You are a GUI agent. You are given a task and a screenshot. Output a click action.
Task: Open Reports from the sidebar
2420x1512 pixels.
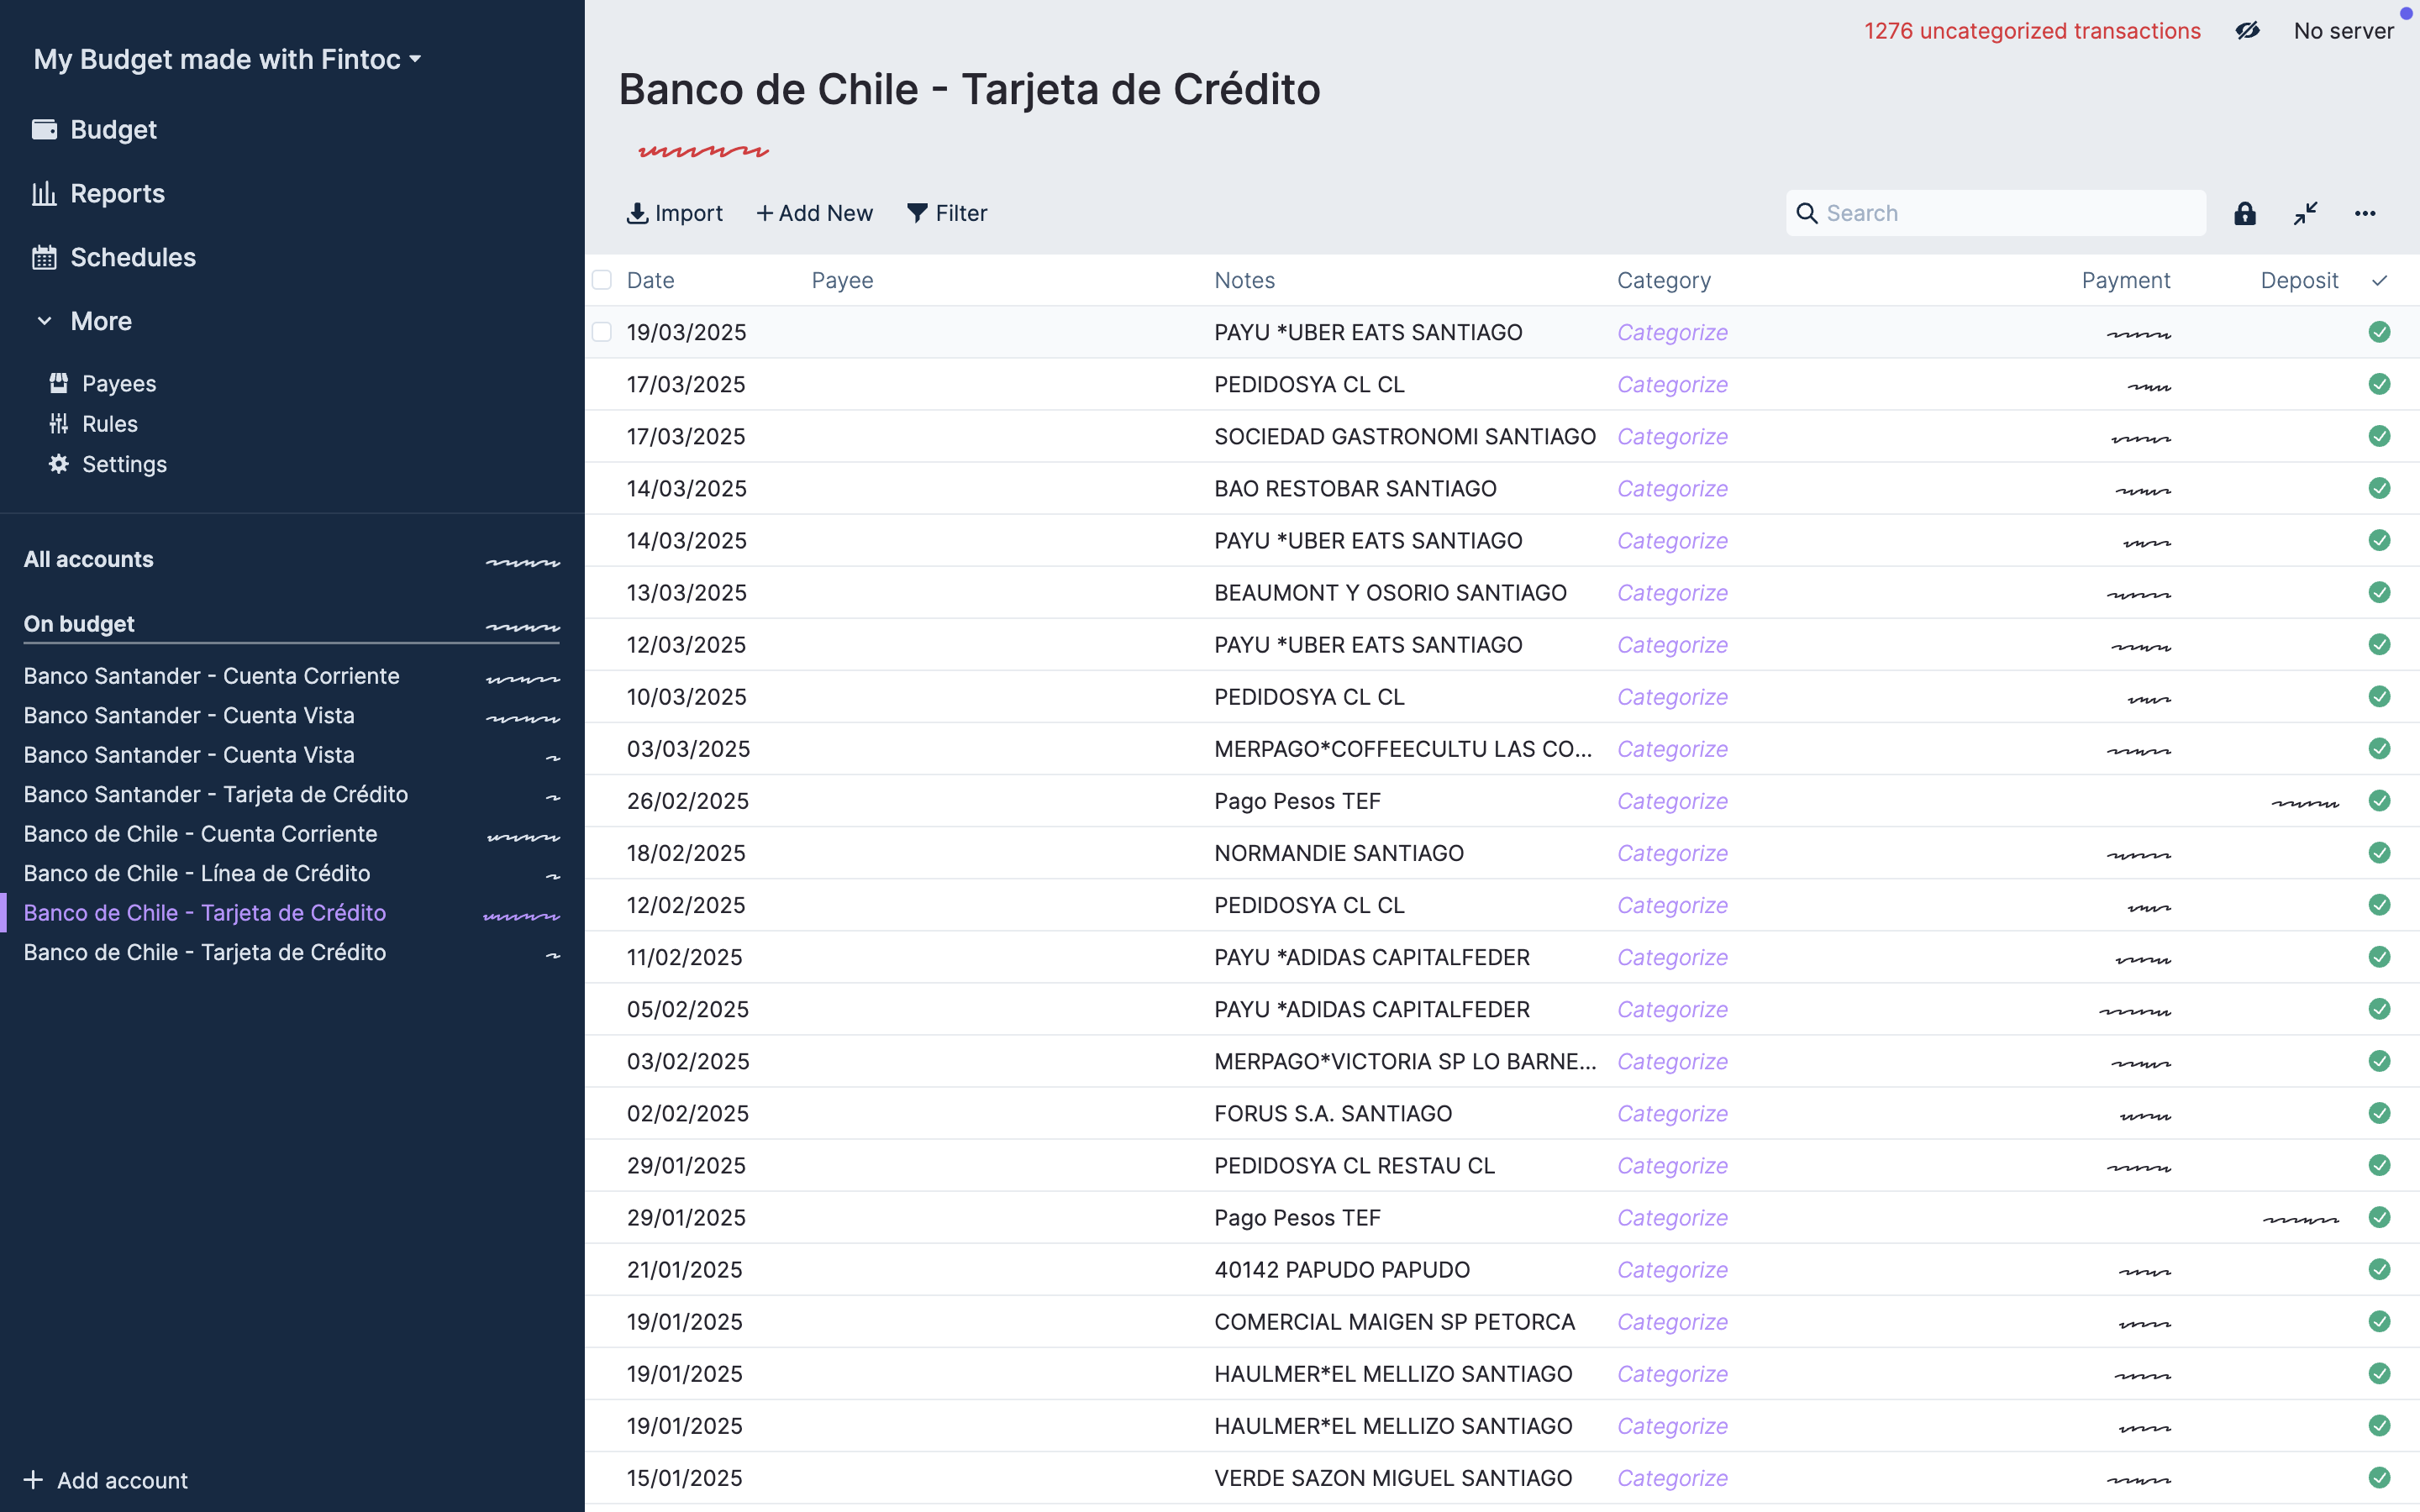click(x=116, y=193)
